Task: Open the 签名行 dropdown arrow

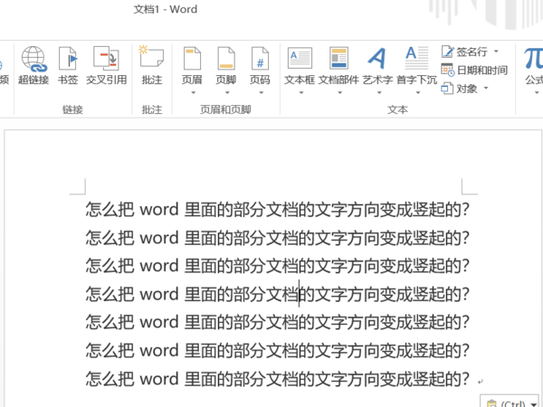Action: pos(496,52)
